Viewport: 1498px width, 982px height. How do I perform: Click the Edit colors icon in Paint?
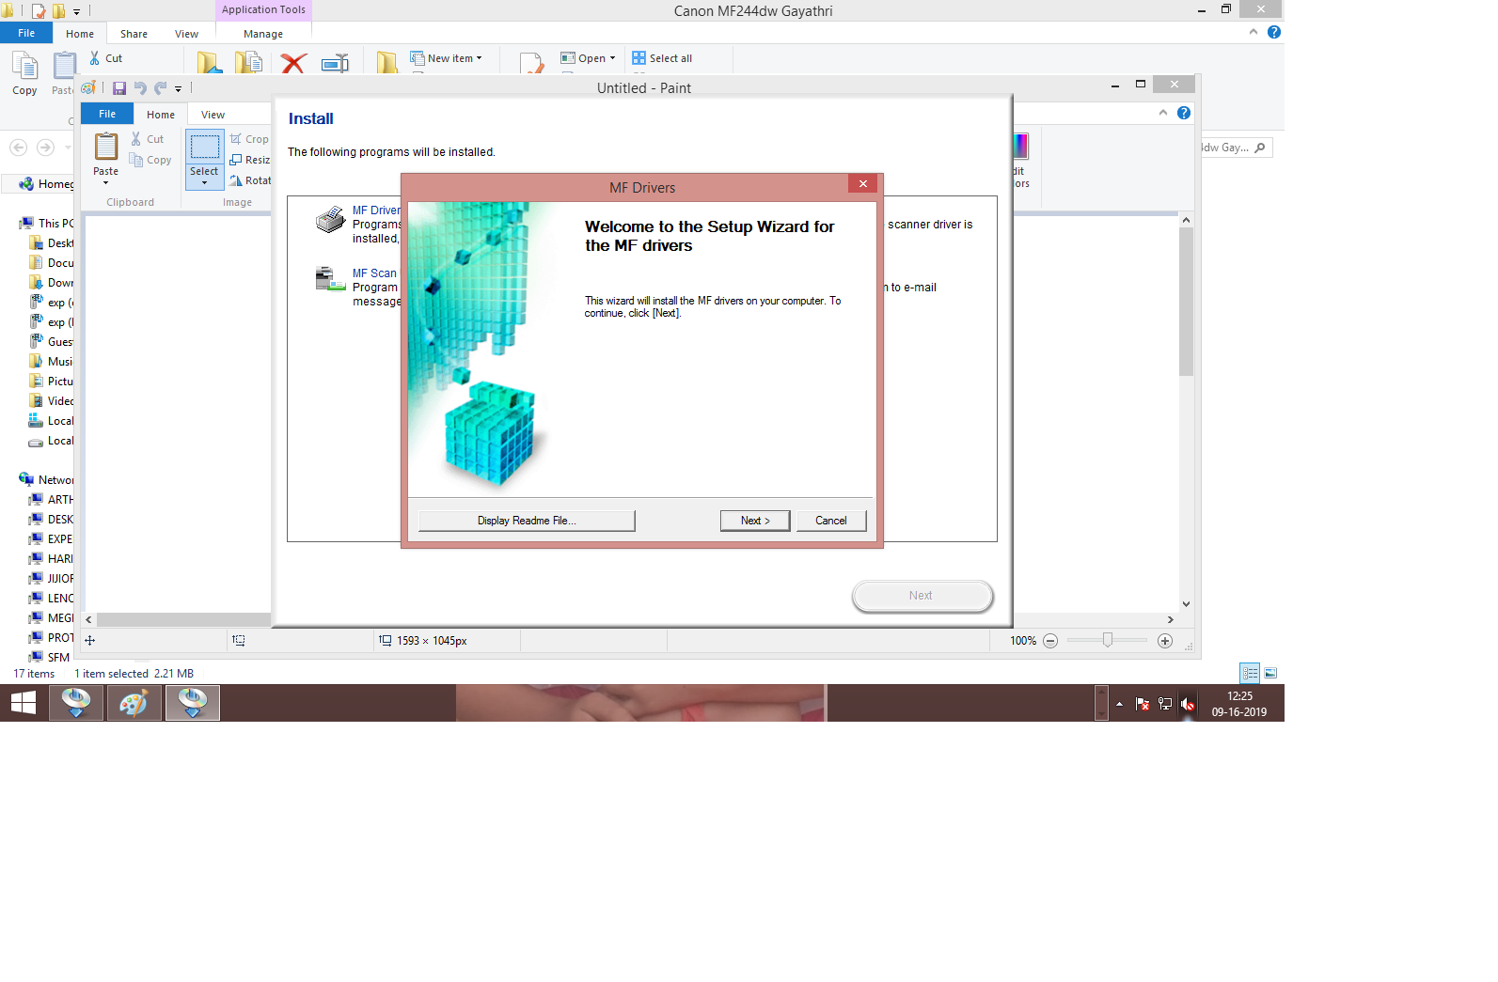click(1021, 146)
